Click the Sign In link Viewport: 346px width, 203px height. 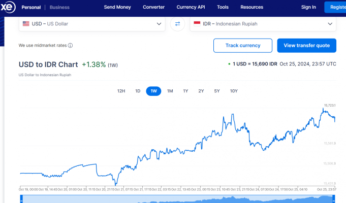[x=308, y=7]
